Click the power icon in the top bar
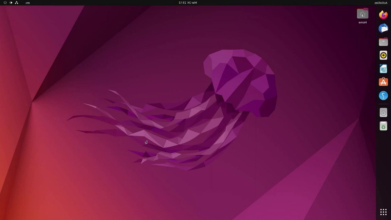The height and width of the screenshot is (220, 391). [x=5, y=3]
